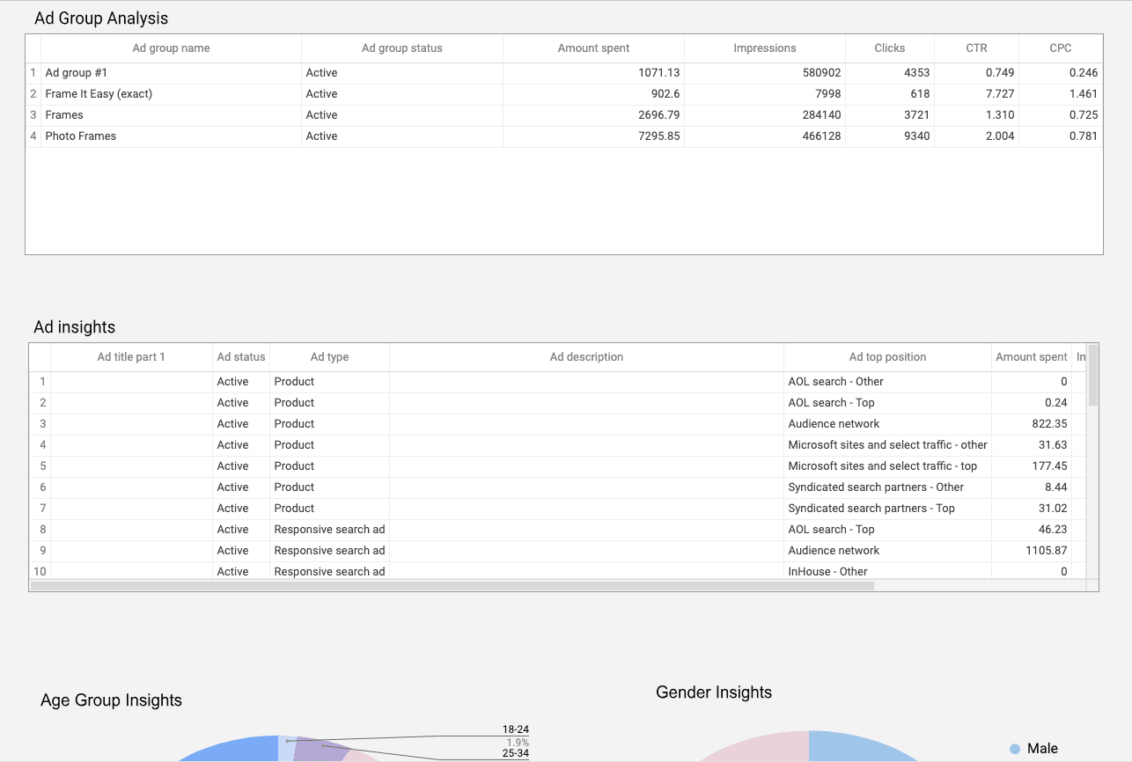Image resolution: width=1132 pixels, height=762 pixels.
Task: Click impressions value 466128
Action: click(x=822, y=136)
